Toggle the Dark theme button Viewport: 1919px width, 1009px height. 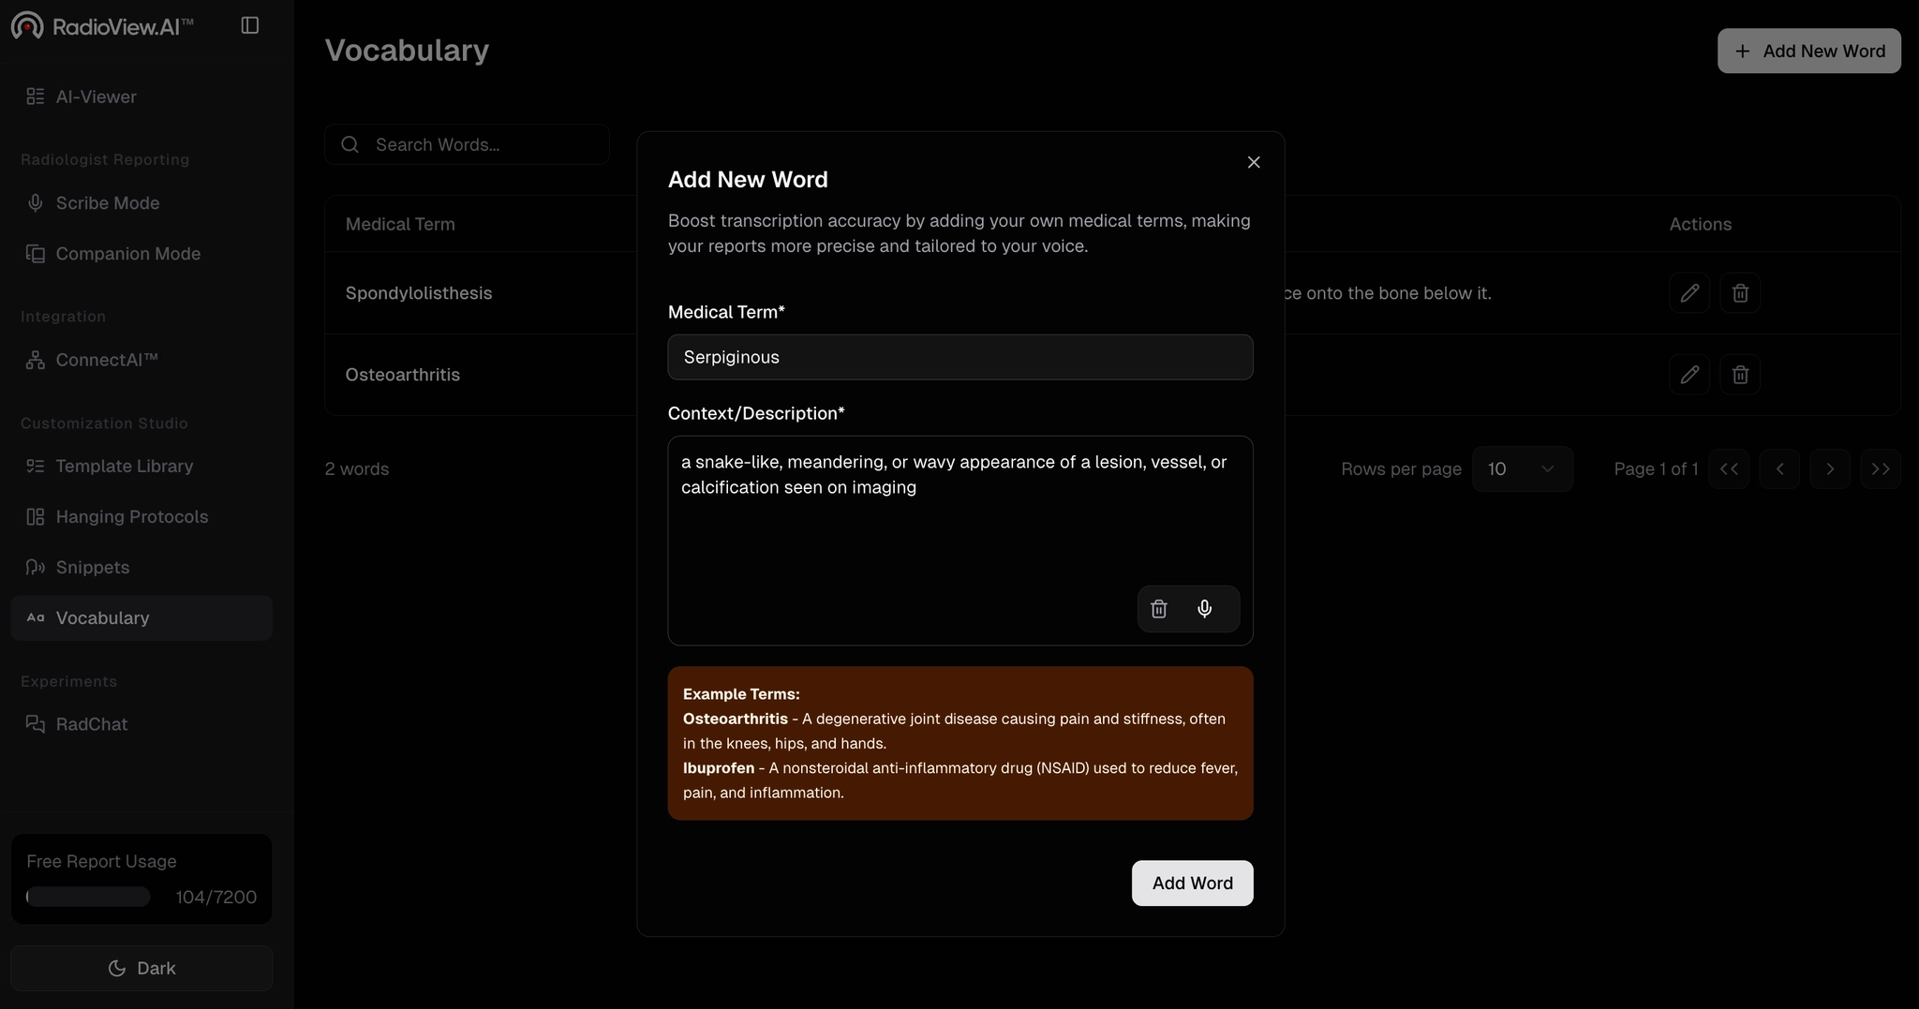(141, 968)
